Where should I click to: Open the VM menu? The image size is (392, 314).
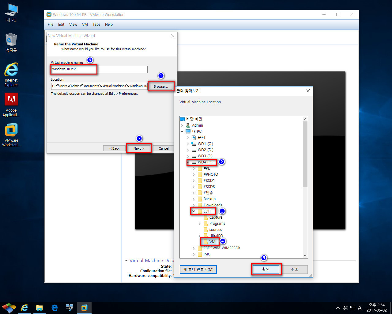[x=85, y=24]
